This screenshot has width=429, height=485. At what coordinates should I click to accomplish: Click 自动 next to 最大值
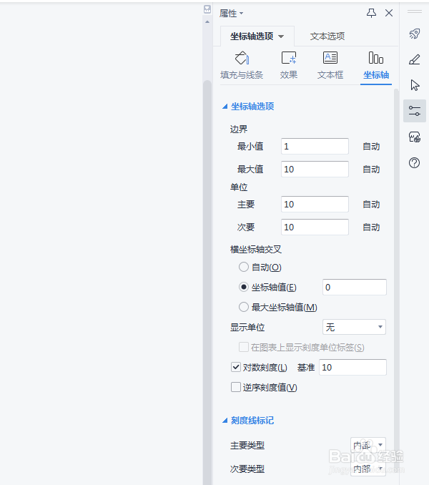click(371, 170)
